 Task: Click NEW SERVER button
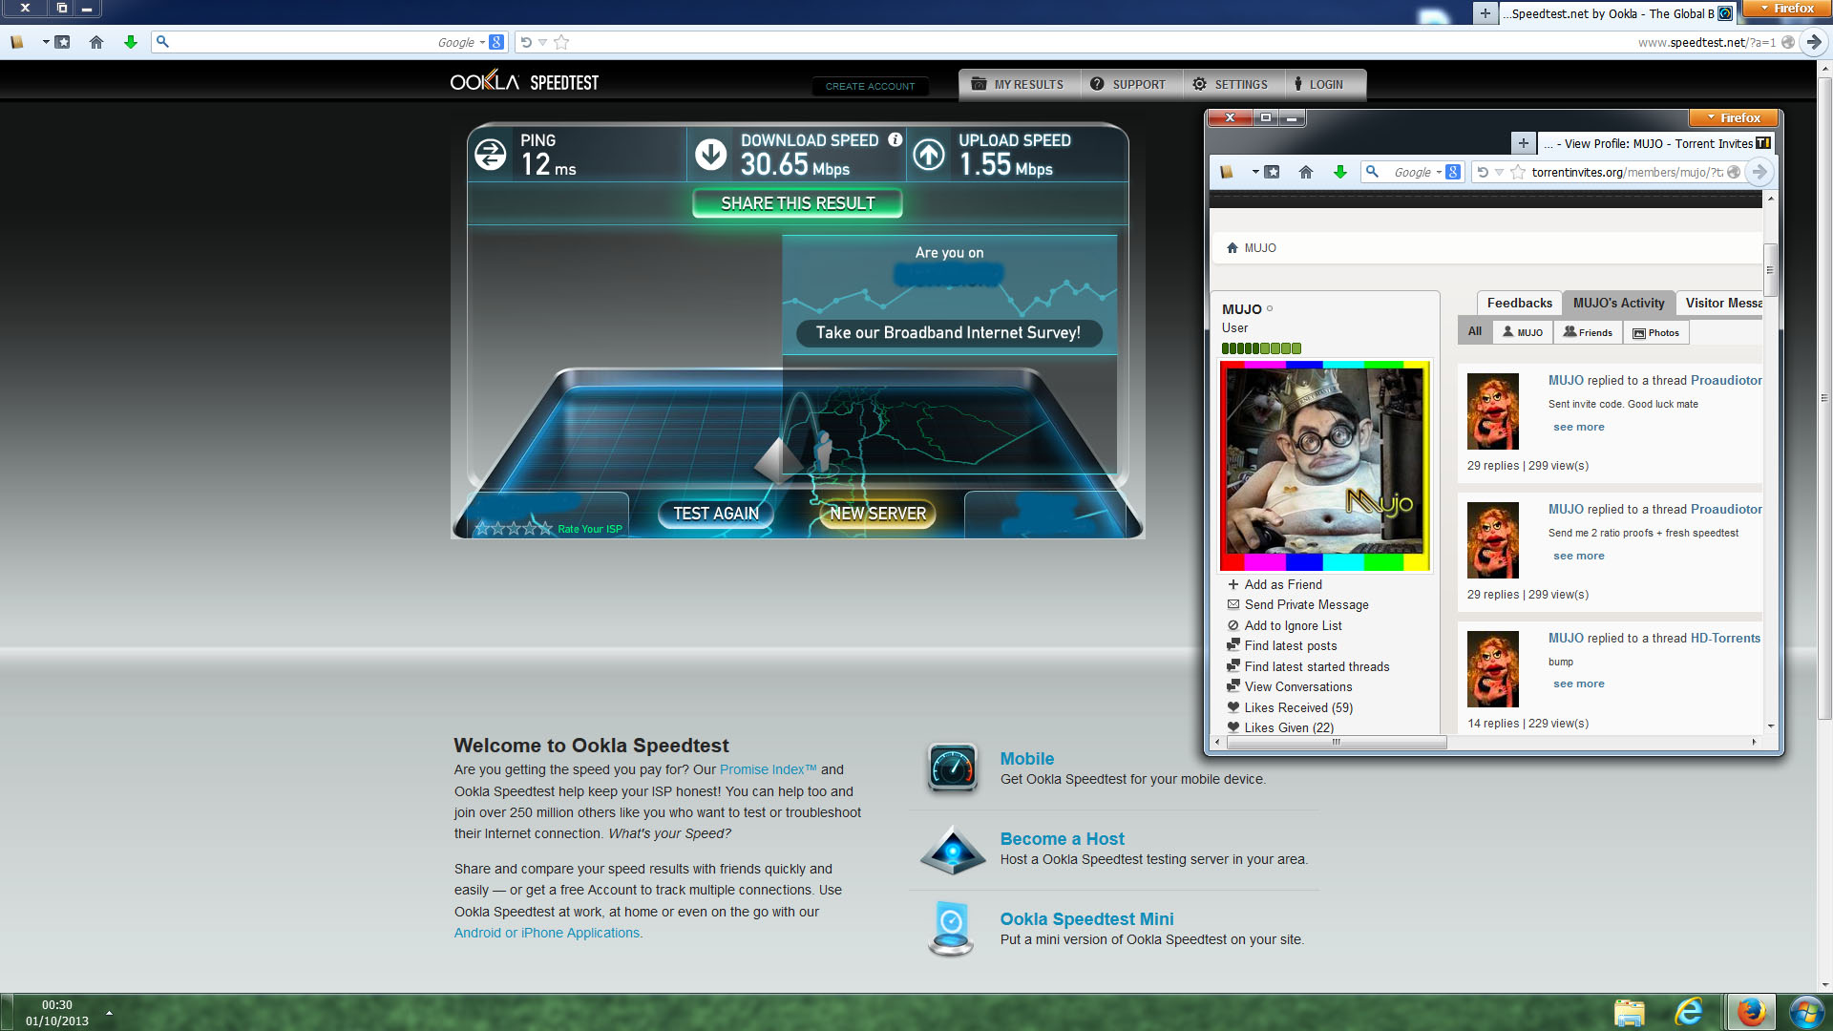click(877, 513)
